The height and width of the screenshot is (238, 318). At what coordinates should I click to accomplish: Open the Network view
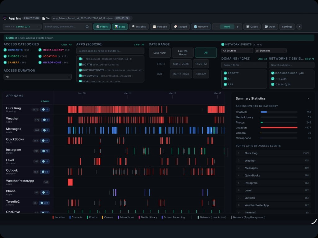pyautogui.click(x=201, y=27)
